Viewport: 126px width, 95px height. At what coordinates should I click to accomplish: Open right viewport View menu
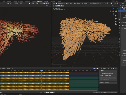67,3
